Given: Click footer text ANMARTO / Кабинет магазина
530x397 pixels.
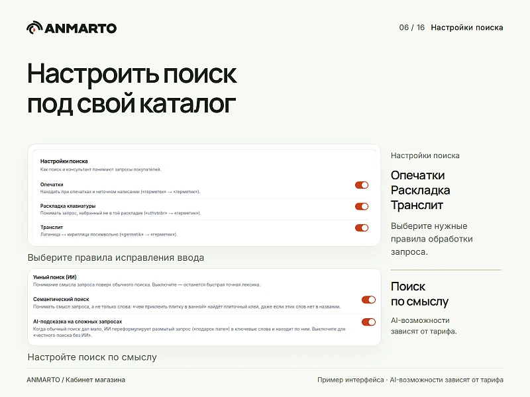Looking at the screenshot, I should [x=76, y=380].
